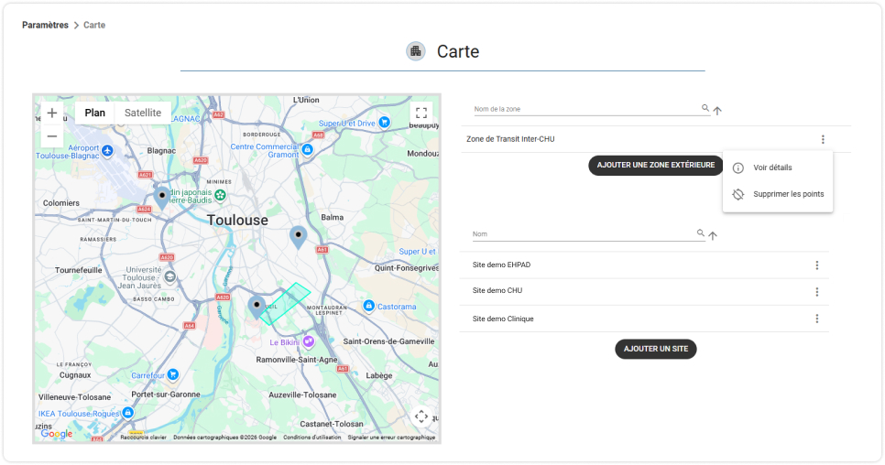Toggle fullscreen map view
885x465 pixels.
[421, 113]
